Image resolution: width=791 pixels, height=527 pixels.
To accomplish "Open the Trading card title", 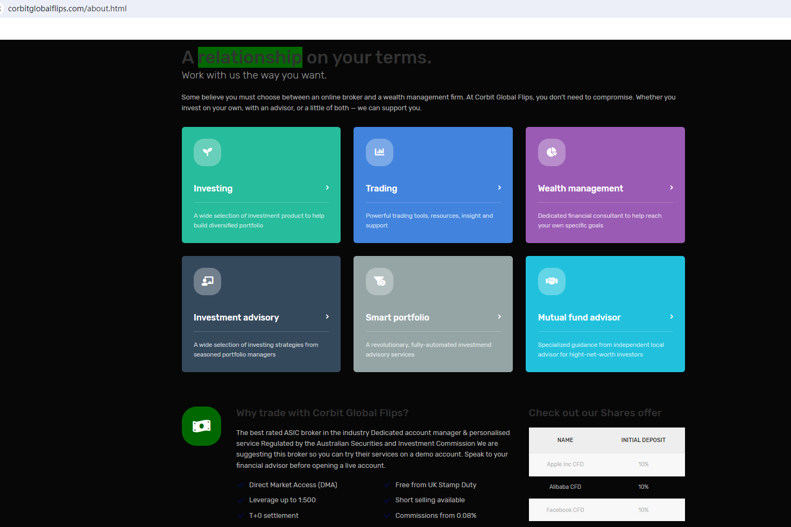I will click(382, 188).
